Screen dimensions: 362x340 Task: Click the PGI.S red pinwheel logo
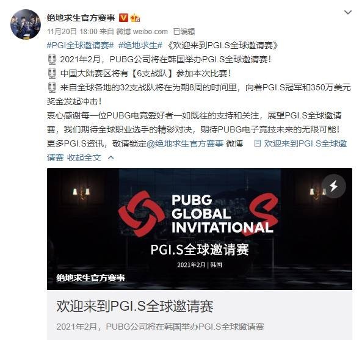141,214
